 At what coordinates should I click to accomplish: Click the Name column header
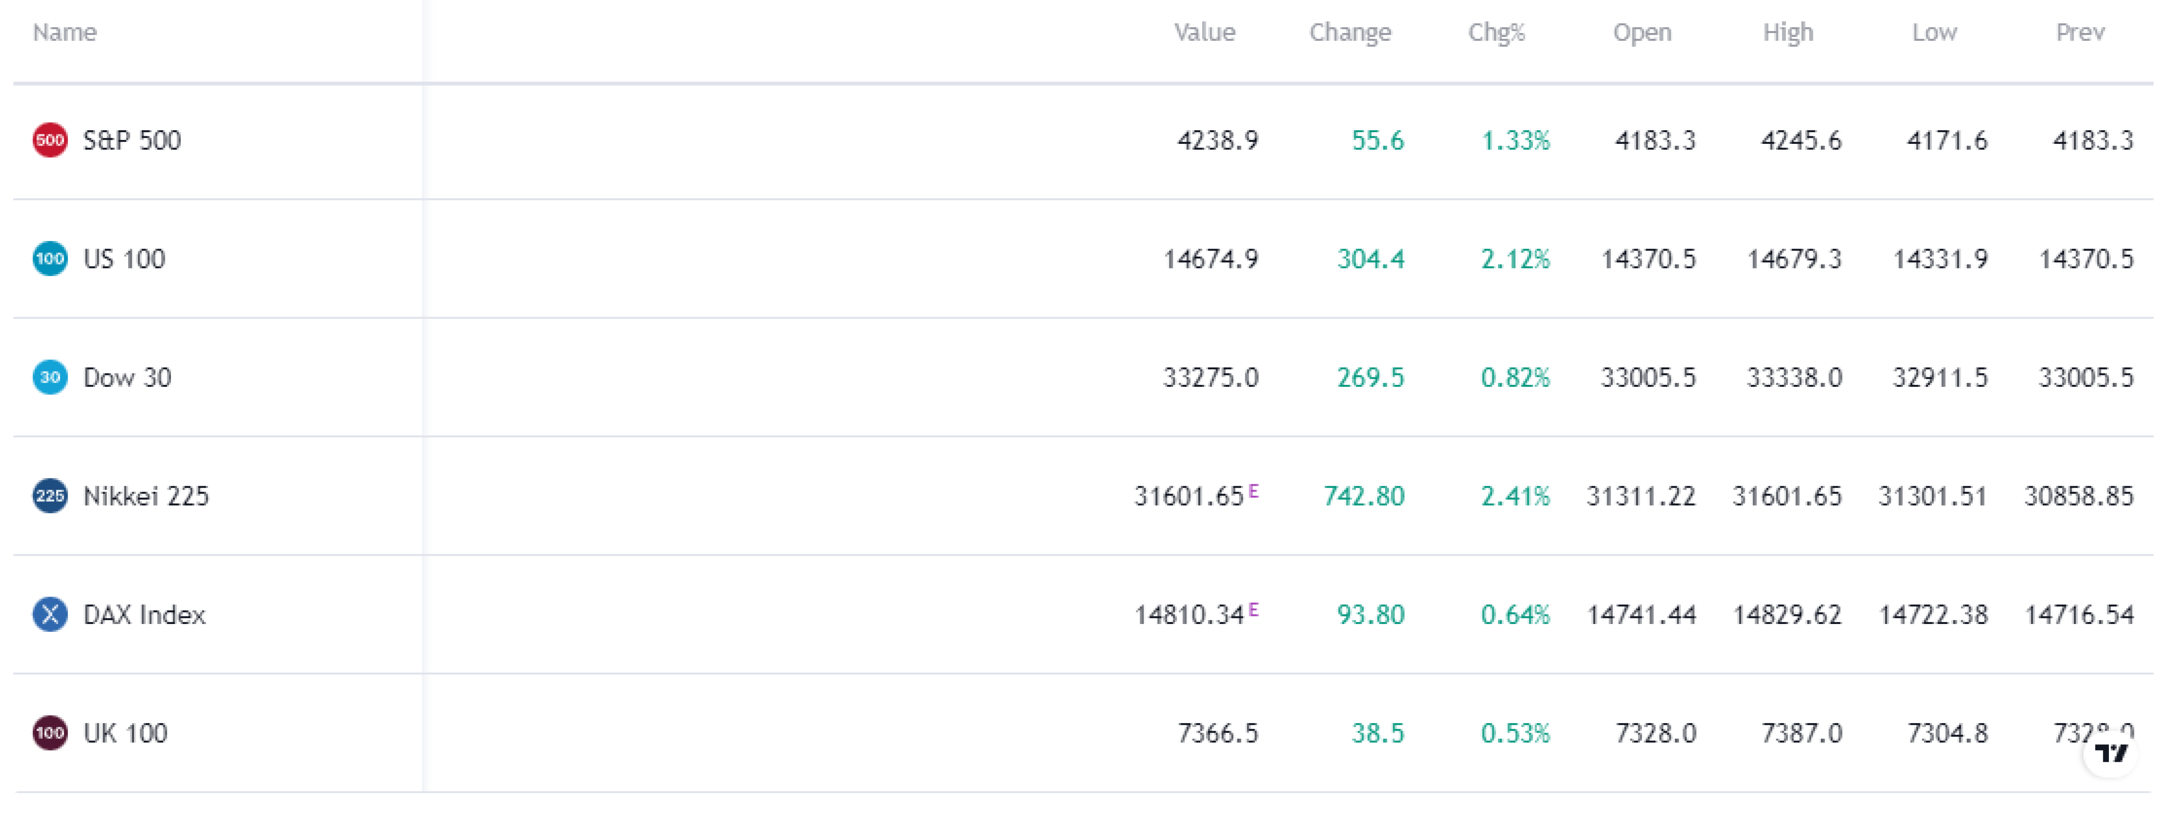[x=65, y=32]
